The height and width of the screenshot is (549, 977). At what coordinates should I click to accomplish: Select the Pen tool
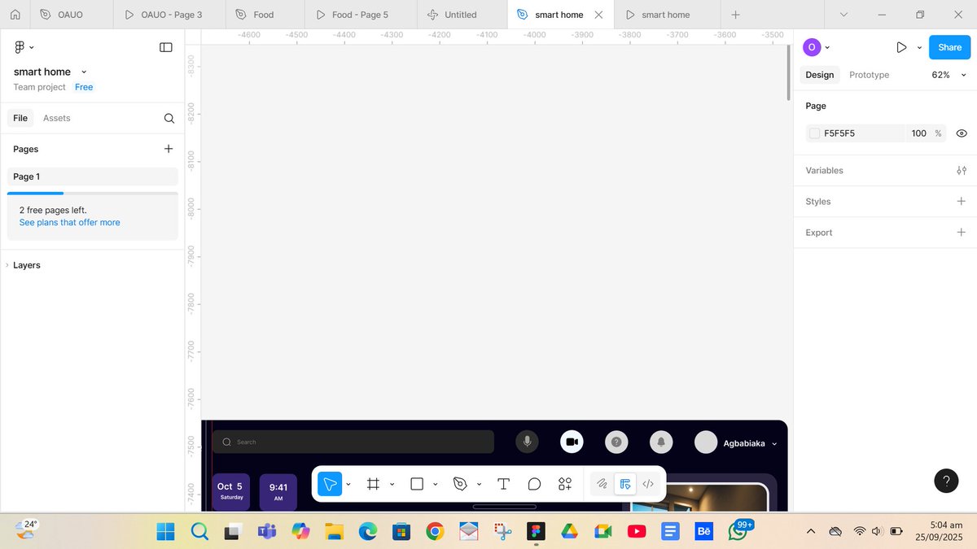tap(460, 484)
